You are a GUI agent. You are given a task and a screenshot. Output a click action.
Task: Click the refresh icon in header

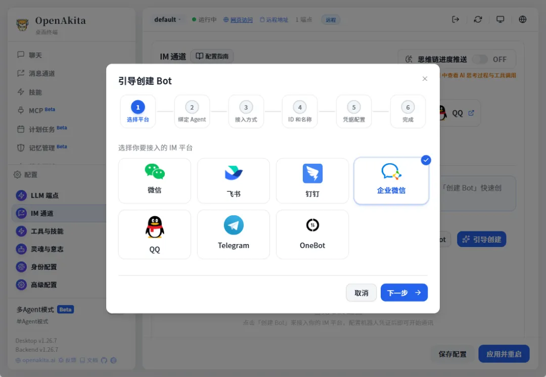pos(478,20)
